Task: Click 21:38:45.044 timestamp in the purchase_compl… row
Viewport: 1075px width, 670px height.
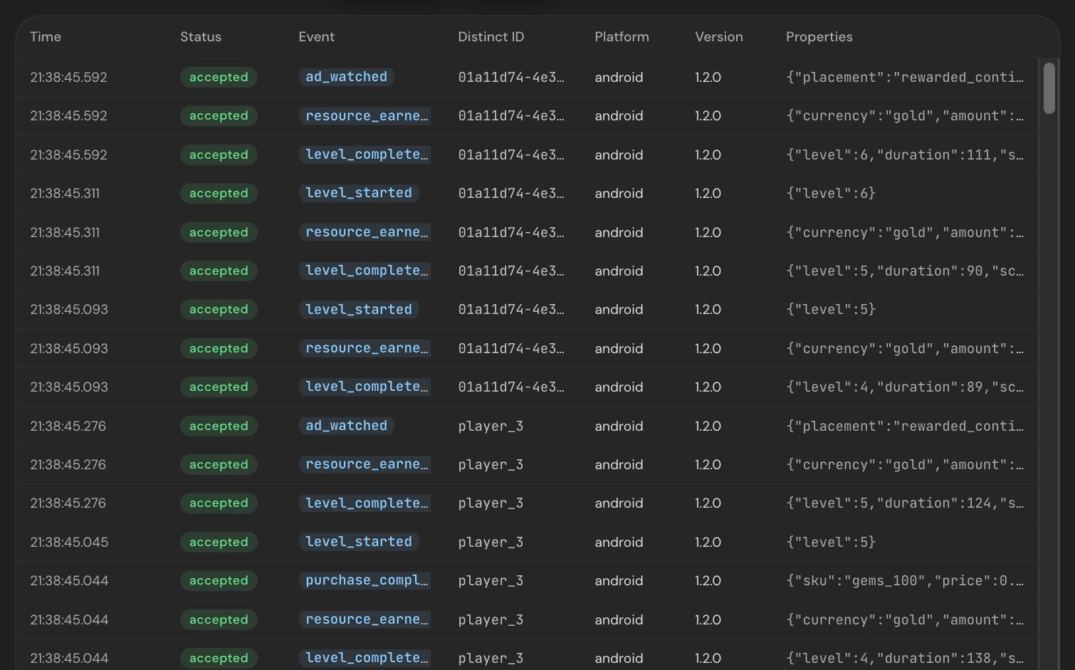Action: point(69,580)
